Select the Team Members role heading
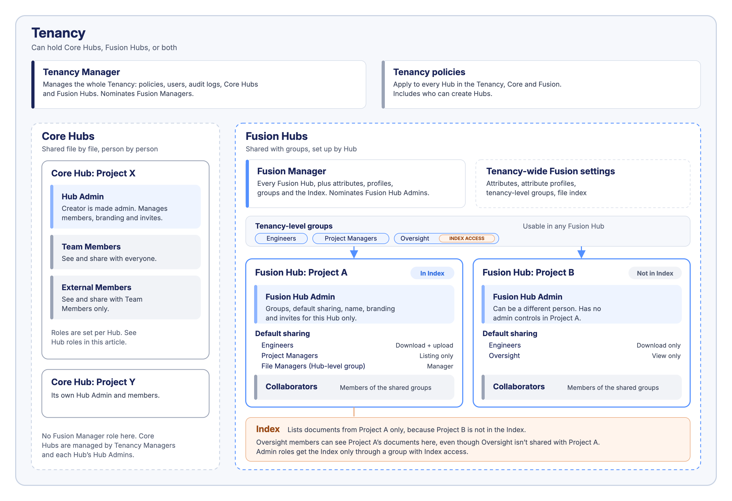This screenshot has height=501, width=732. [x=91, y=247]
